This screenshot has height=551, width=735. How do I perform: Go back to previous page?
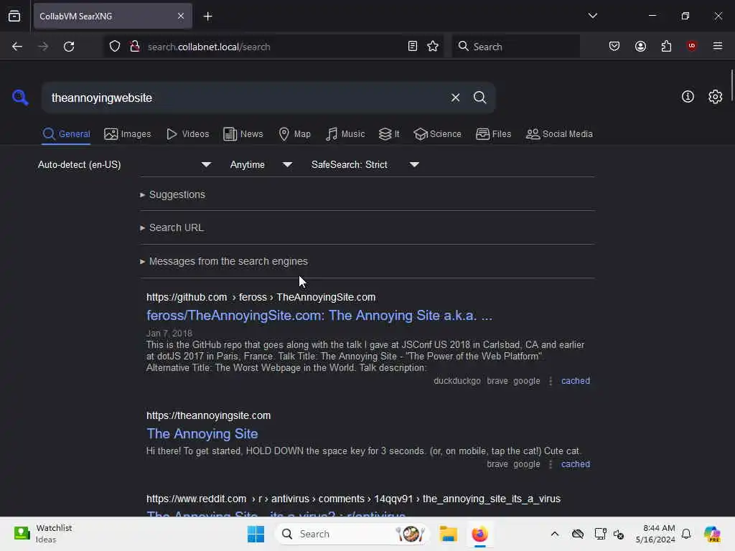click(x=17, y=47)
